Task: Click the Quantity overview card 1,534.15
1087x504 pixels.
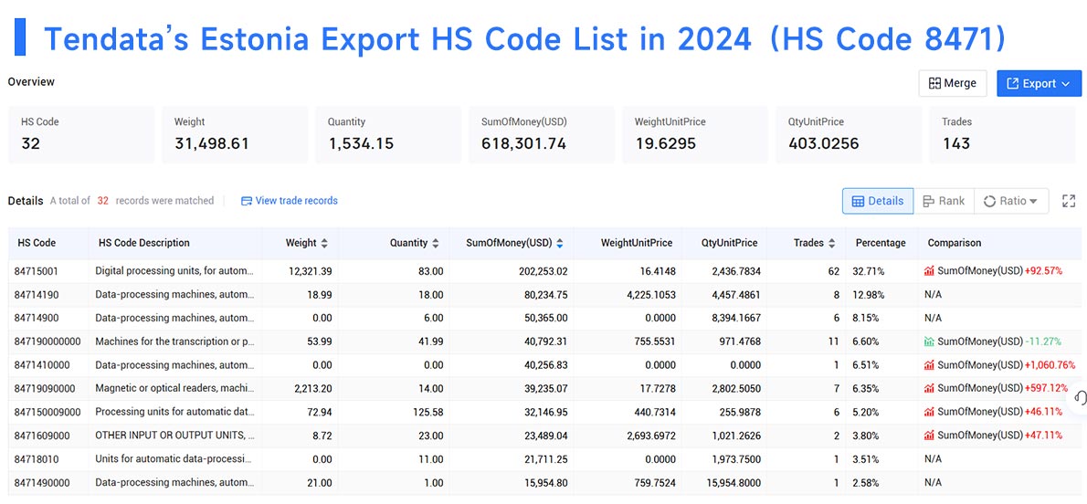Action: [388, 134]
